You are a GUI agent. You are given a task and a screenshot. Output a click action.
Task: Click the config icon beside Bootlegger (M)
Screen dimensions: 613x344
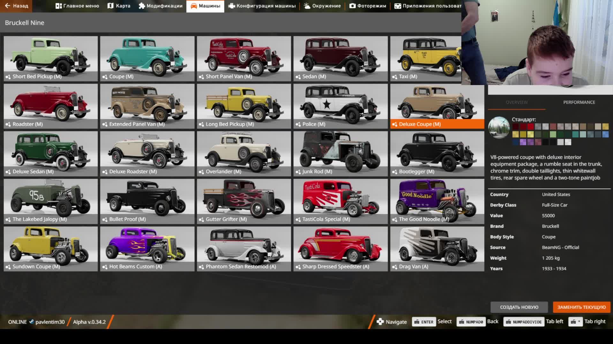coord(395,172)
